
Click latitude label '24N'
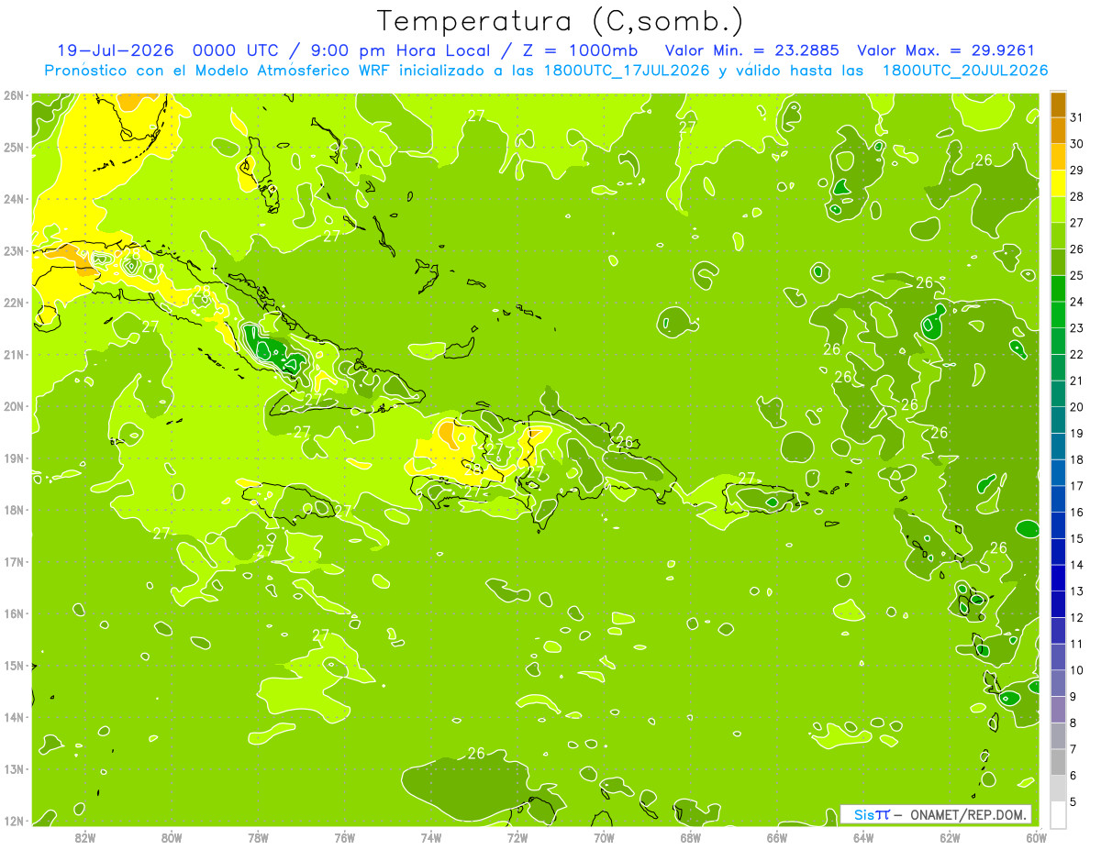coord(14,199)
